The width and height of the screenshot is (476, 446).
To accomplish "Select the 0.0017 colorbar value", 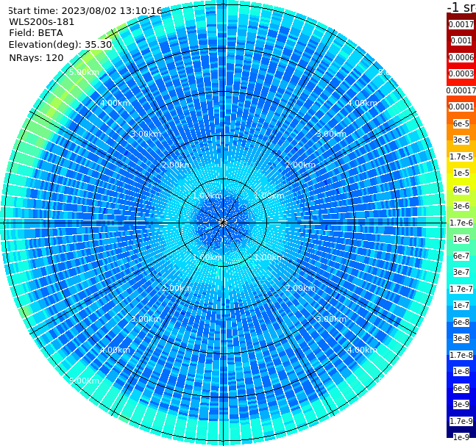I will pos(461,24).
